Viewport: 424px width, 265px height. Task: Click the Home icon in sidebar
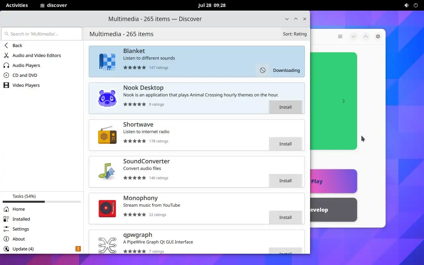click(x=6, y=209)
